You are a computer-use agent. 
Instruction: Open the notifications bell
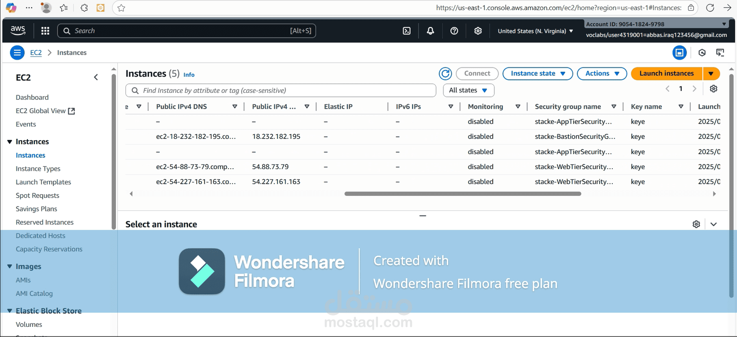(430, 31)
